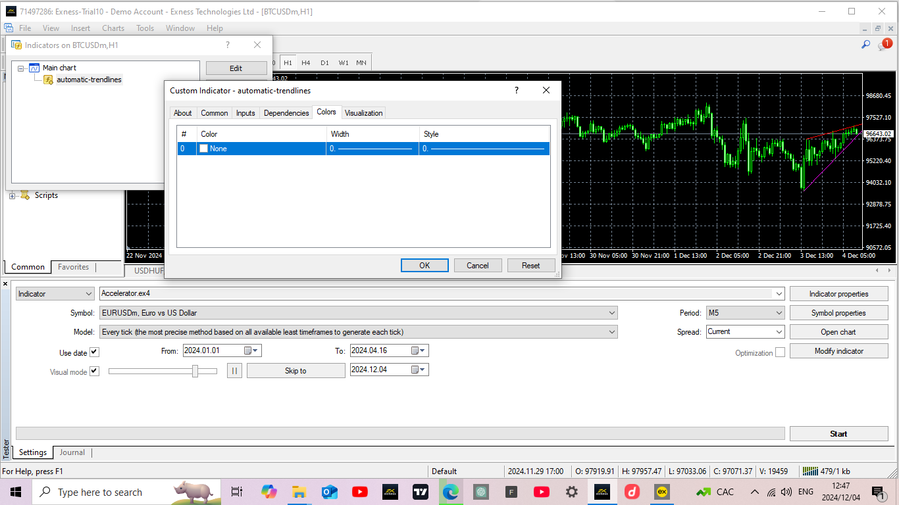Viewport: 899px width, 505px height.
Task: Click the Scripts folder icon in Navigator
Action: click(26, 195)
